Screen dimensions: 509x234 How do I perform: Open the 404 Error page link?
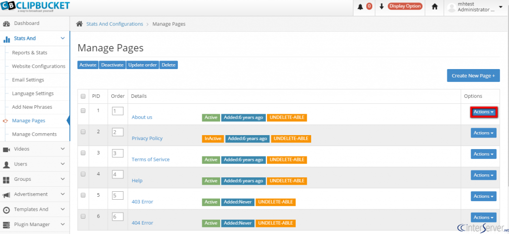coord(143,223)
